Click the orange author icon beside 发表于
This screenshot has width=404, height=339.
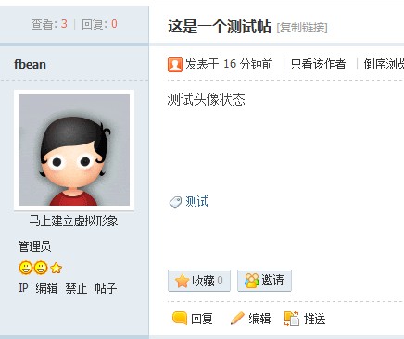coord(175,65)
